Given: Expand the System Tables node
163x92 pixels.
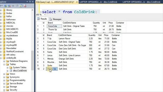Looking at the screenshot, I should 7,67.
